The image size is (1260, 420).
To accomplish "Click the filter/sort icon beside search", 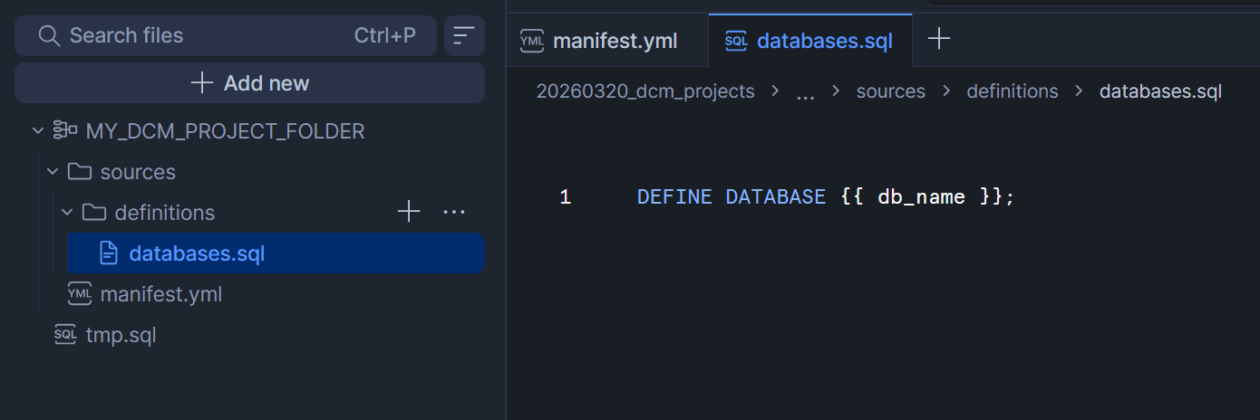I will click(x=463, y=36).
